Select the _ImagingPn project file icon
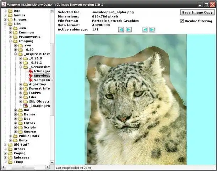 tap(26, 106)
